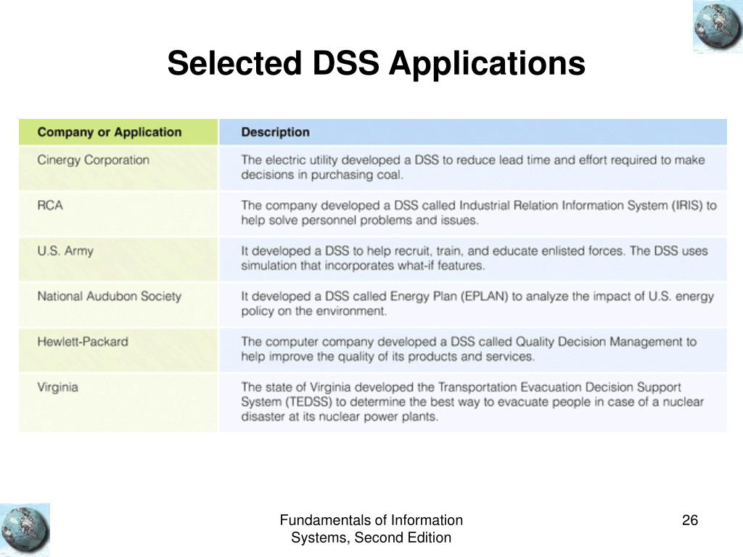Select the "U.S. Army" table cell
Image resolution: width=743 pixels, height=557 pixels.
(118, 259)
